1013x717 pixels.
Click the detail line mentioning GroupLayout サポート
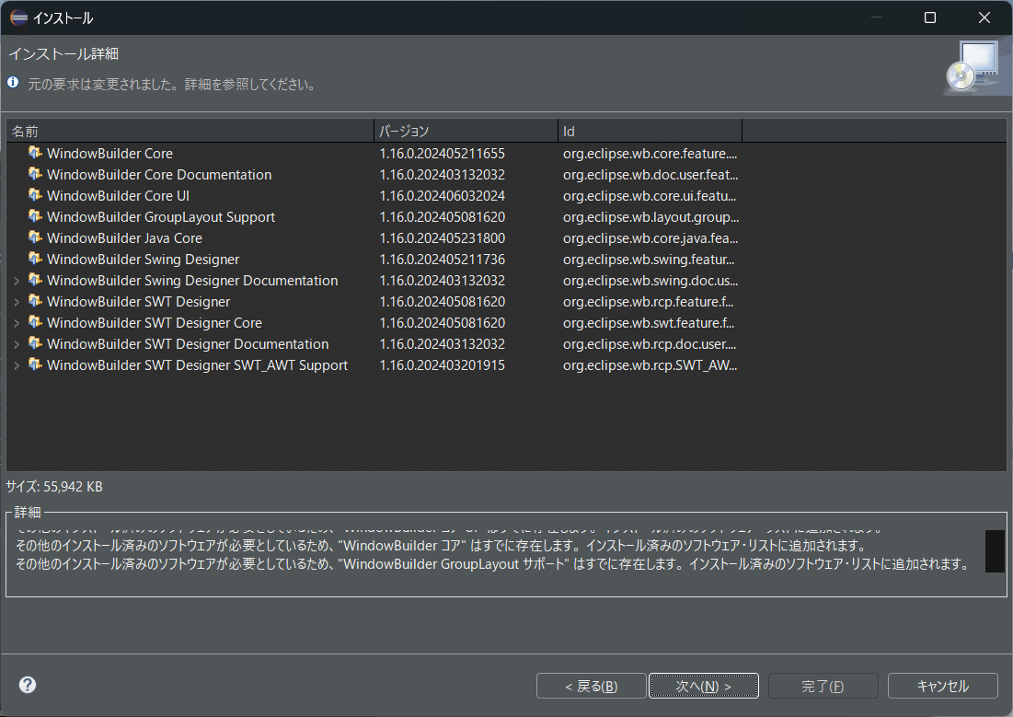pos(492,564)
